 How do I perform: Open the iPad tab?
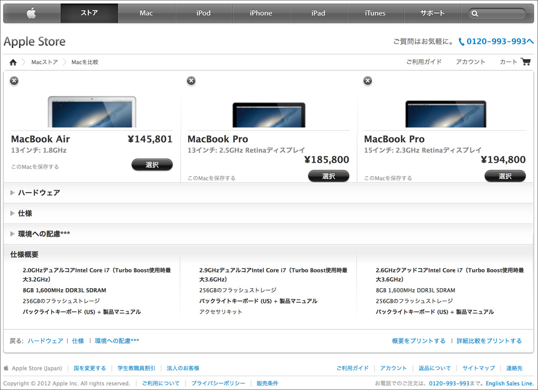click(x=318, y=13)
